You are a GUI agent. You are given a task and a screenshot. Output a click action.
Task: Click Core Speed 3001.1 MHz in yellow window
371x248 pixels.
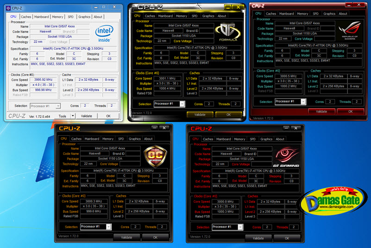coord(168,79)
